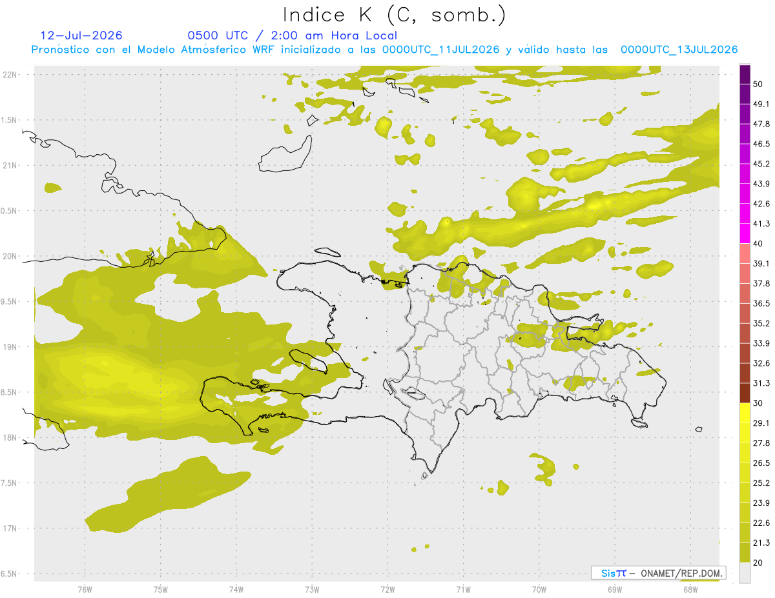Click the longitude label '70W'
Image resolution: width=775 pixels, height=598 pixels.
click(539, 590)
